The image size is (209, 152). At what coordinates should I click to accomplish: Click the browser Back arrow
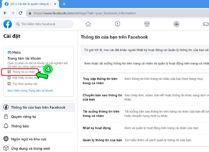point(5,13)
